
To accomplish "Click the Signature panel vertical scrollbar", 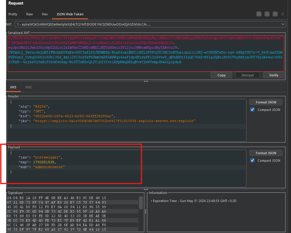I will click(141, 203).
